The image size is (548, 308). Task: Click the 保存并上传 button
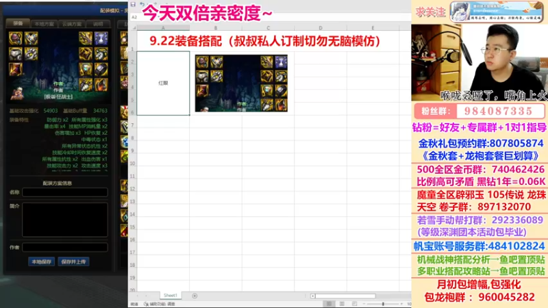[x=73, y=261]
